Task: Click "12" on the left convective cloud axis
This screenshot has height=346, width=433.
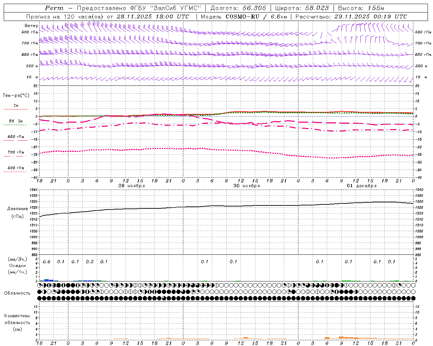Action: (35, 307)
